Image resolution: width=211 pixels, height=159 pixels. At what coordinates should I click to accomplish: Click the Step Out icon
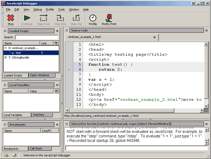click(76, 18)
